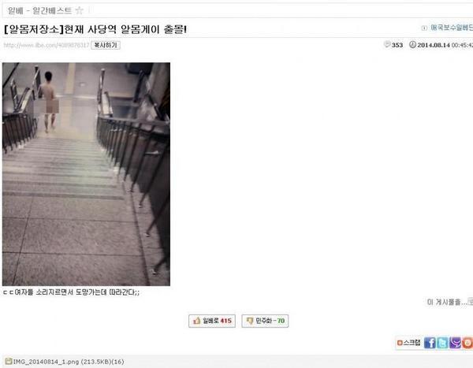
Task: Click the post URL link
Action: (47, 45)
